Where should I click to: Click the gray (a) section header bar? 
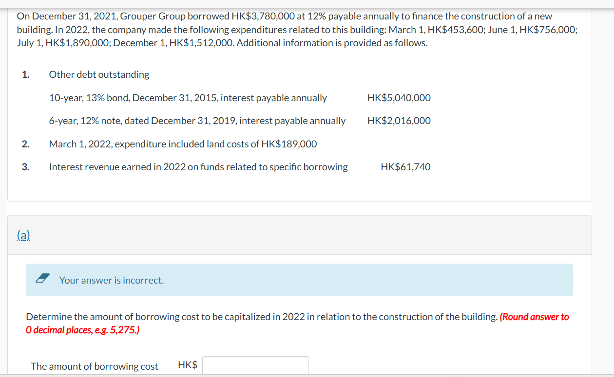[299, 235]
